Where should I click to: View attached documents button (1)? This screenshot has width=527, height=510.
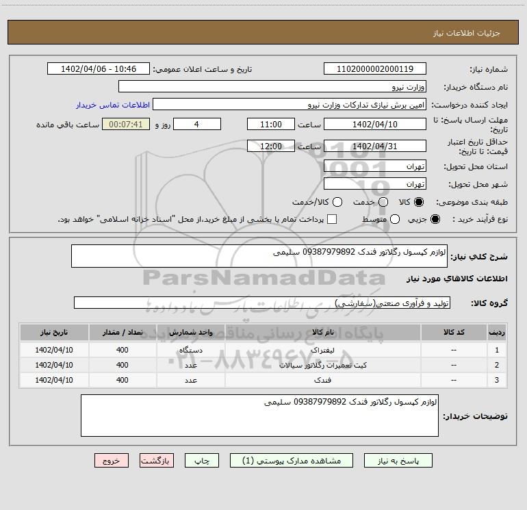pyautogui.click(x=292, y=461)
